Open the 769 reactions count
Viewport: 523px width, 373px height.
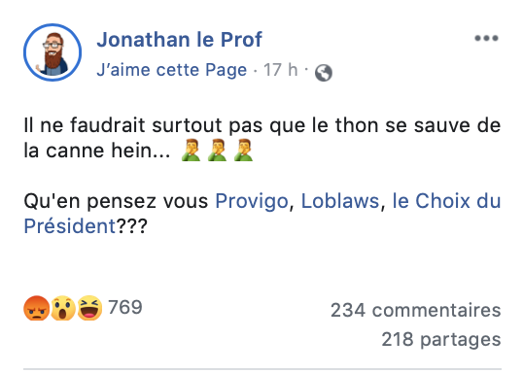click(125, 307)
